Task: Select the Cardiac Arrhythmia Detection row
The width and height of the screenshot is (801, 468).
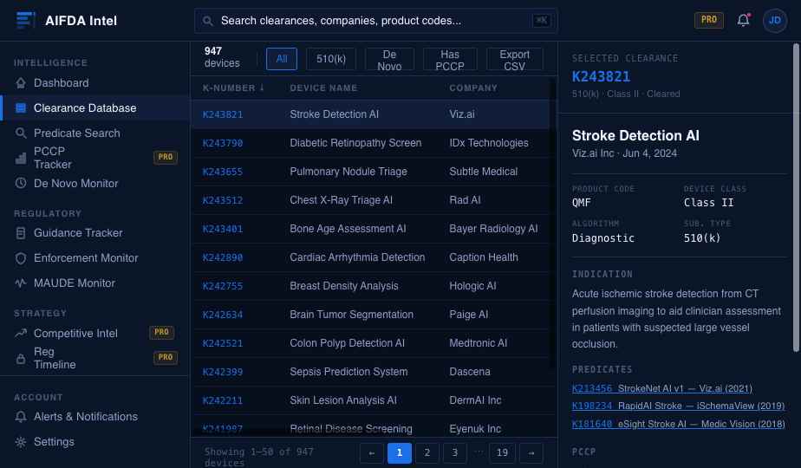Action: click(x=374, y=257)
